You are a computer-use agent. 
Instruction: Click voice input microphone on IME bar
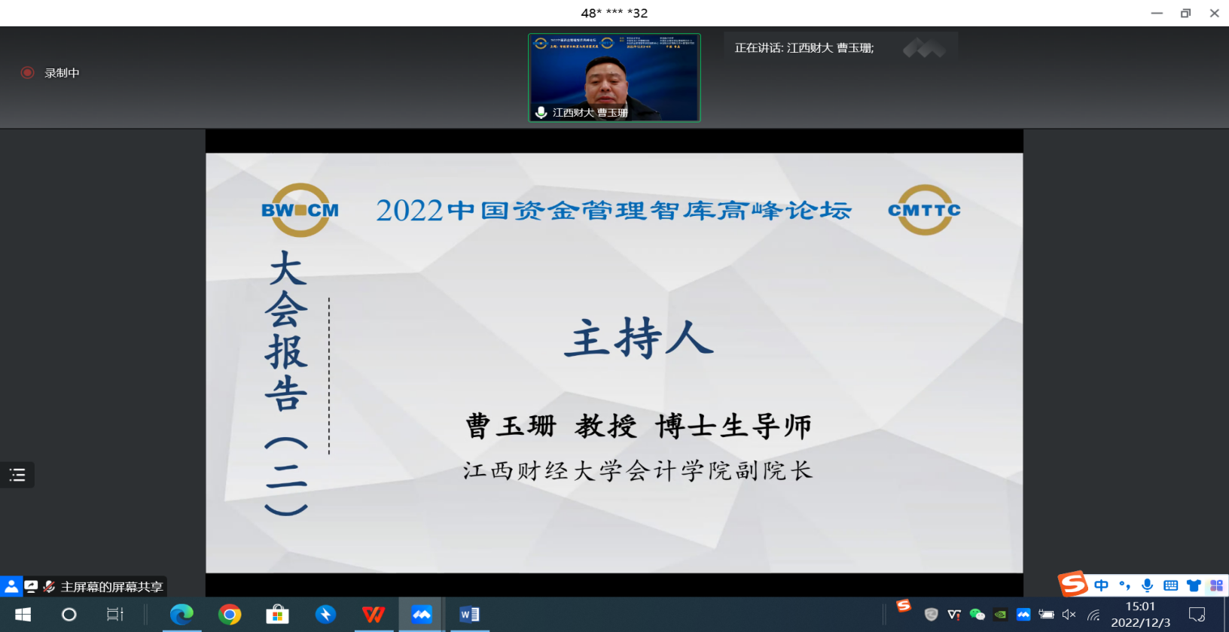click(1148, 585)
